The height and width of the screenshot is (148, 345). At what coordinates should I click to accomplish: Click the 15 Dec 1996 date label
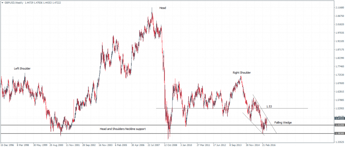[7, 145]
